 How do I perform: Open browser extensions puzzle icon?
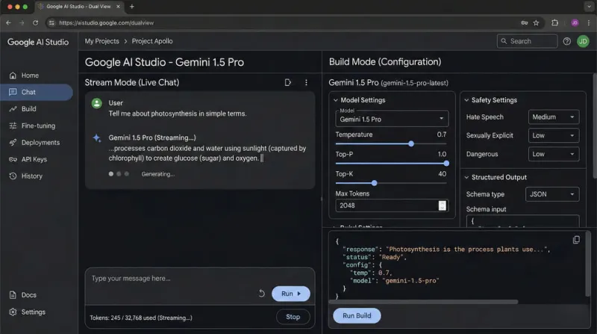pyautogui.click(x=554, y=23)
